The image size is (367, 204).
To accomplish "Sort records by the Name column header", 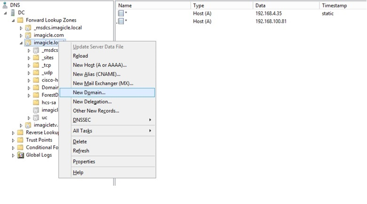I will 153,5.
